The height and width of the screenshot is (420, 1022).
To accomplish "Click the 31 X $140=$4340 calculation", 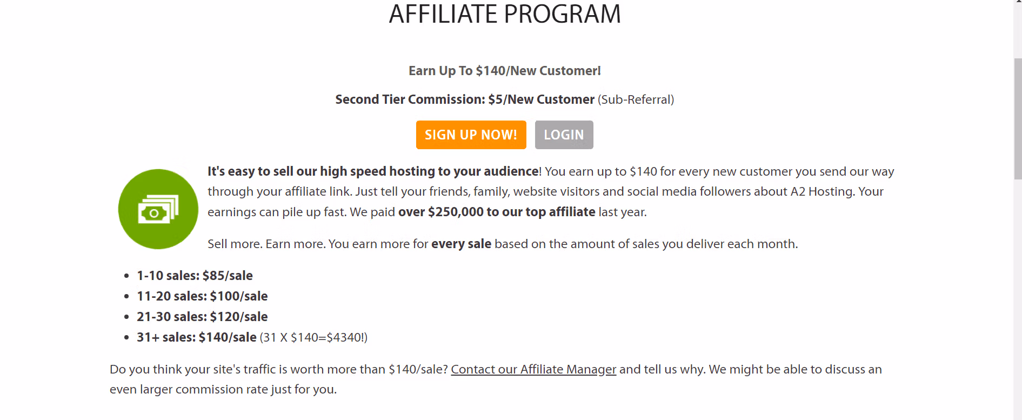I will (x=313, y=337).
